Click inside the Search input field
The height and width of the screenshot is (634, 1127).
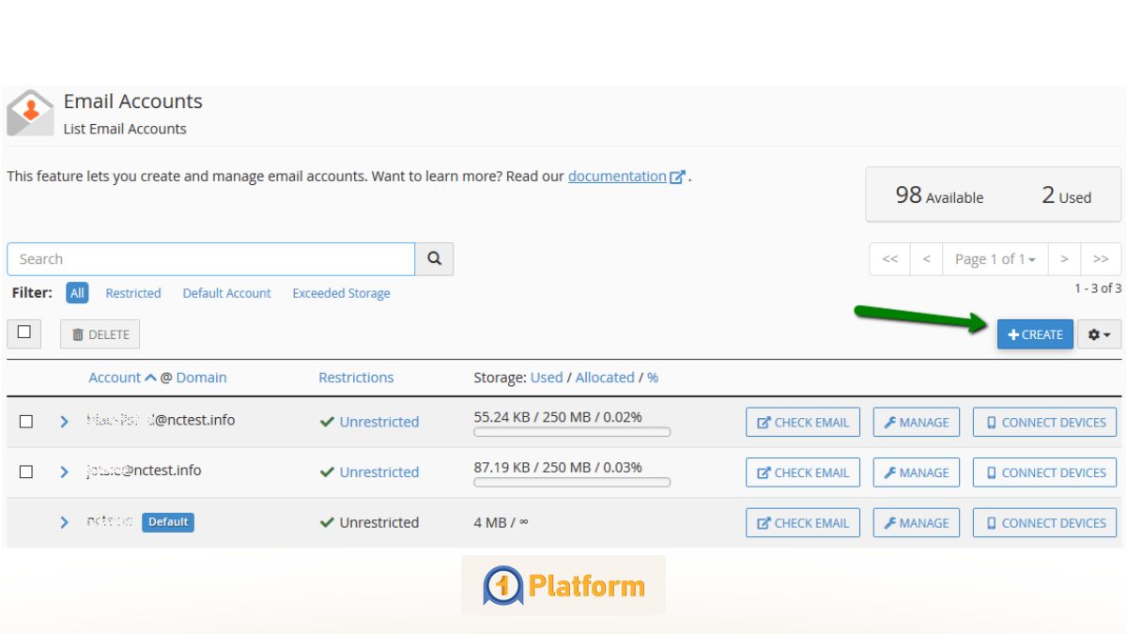(x=188, y=258)
